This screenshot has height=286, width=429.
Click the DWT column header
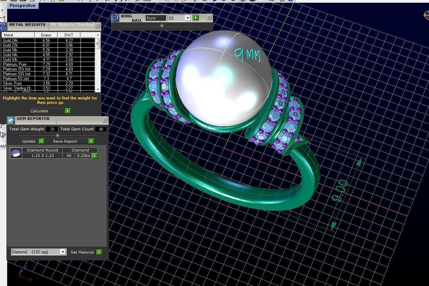click(69, 35)
